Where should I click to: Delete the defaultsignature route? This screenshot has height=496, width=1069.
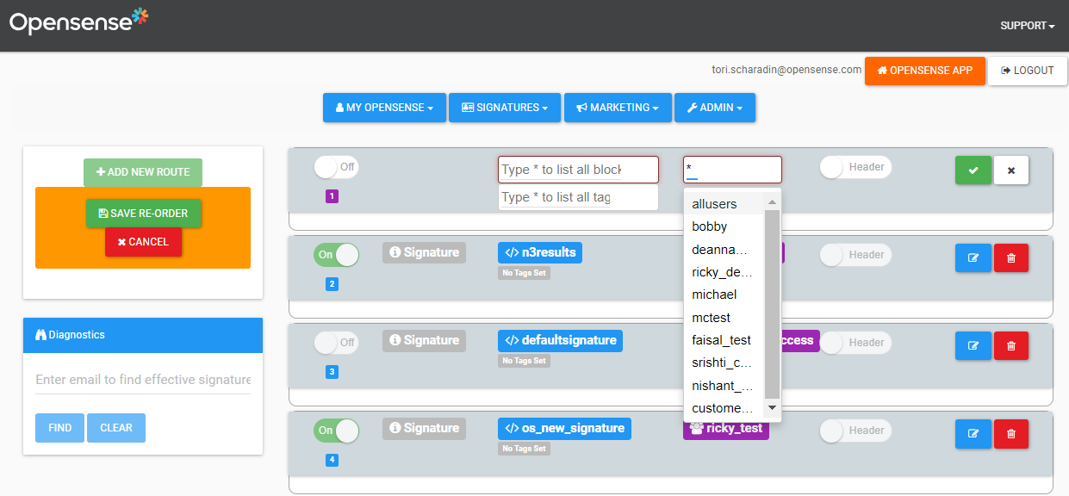(1011, 346)
